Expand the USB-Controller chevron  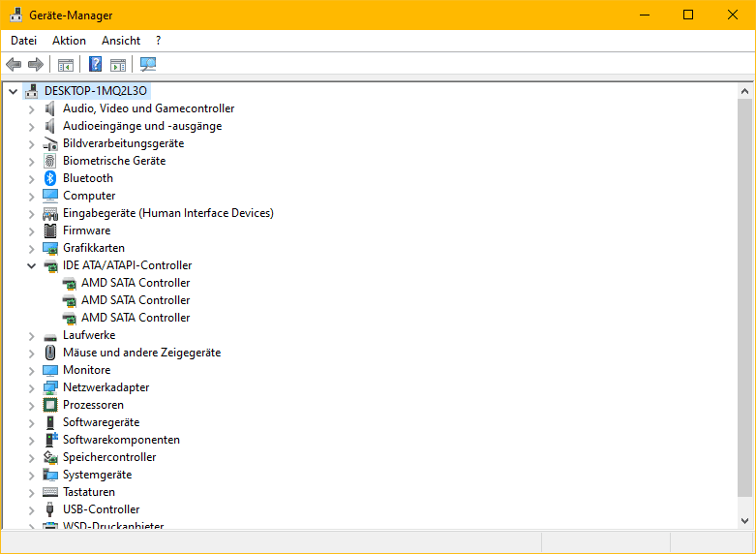click(x=31, y=510)
